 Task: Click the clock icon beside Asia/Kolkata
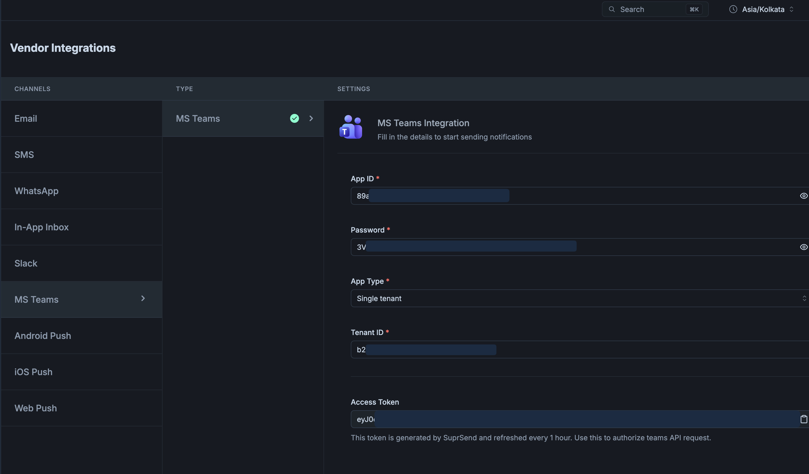click(733, 9)
